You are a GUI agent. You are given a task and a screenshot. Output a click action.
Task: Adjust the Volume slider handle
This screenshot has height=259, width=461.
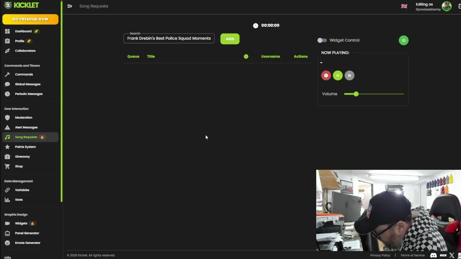tap(356, 94)
